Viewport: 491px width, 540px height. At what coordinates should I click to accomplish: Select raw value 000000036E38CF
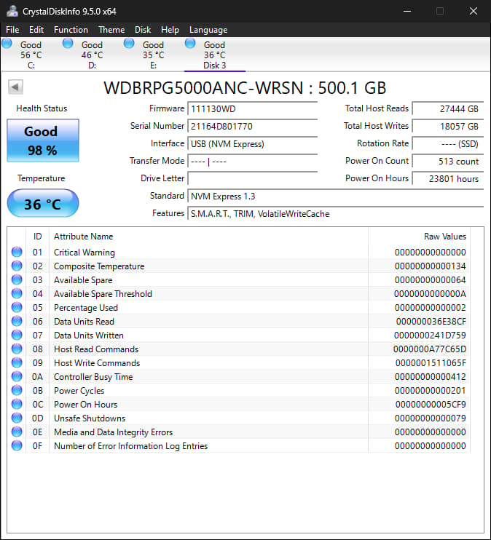point(431,322)
